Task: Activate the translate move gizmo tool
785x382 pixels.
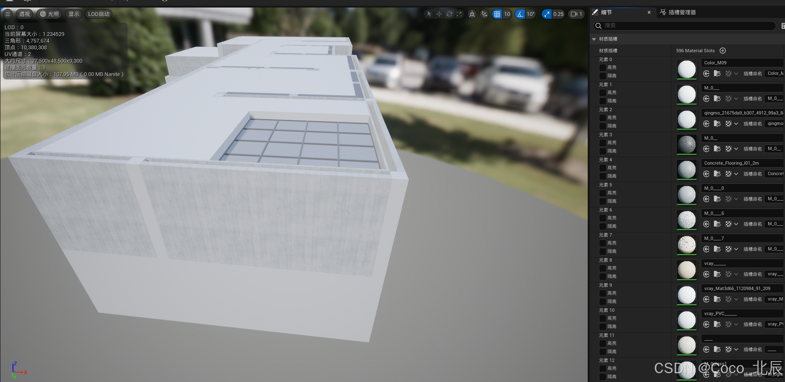Action: click(x=439, y=14)
